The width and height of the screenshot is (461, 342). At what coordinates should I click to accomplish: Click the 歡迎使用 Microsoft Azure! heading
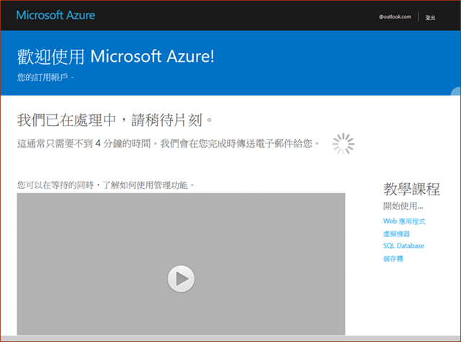click(115, 56)
